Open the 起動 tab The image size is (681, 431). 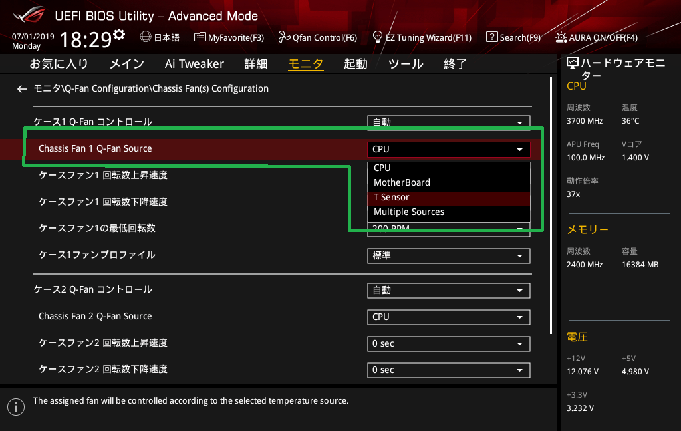click(356, 64)
